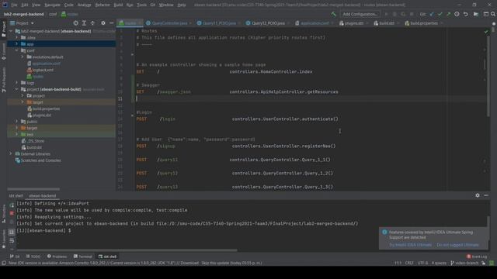The width and height of the screenshot is (497, 279).
Task: Click the Git rollback icon
Action: (x=466, y=14)
